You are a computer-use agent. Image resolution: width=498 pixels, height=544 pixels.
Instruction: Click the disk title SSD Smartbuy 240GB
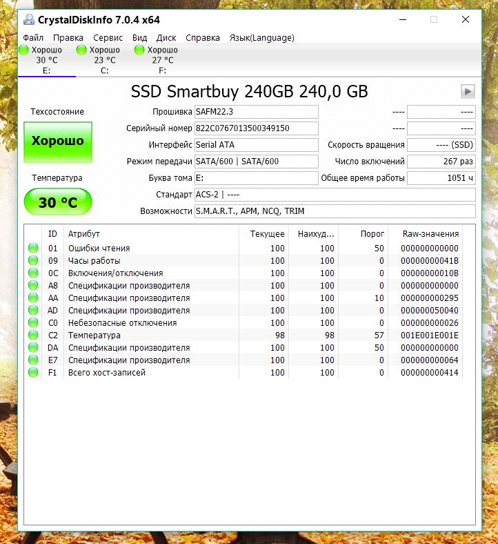[249, 92]
